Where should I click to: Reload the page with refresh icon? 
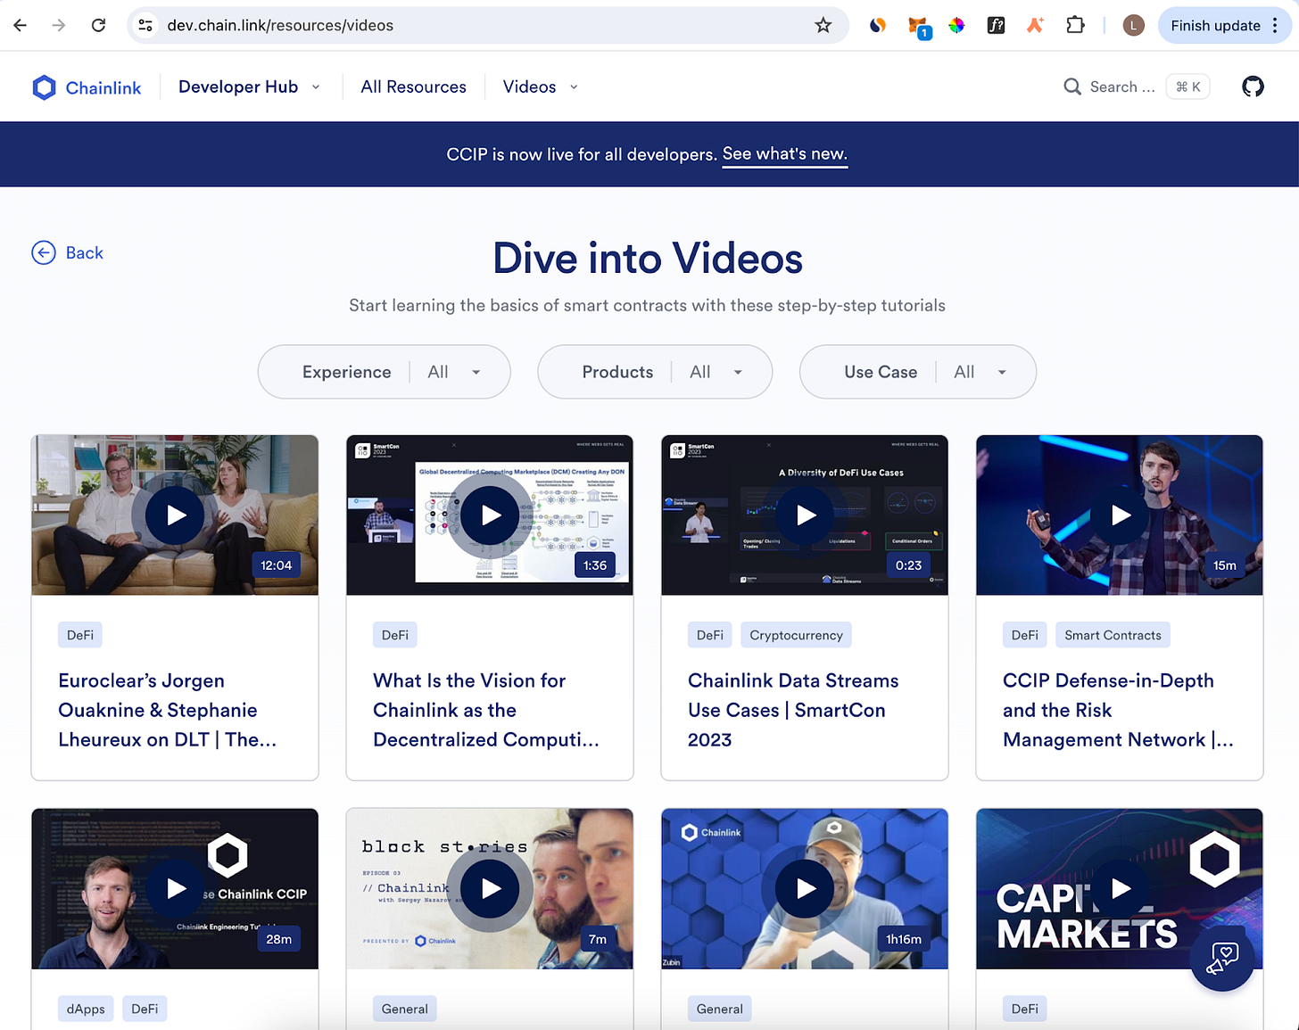[98, 25]
